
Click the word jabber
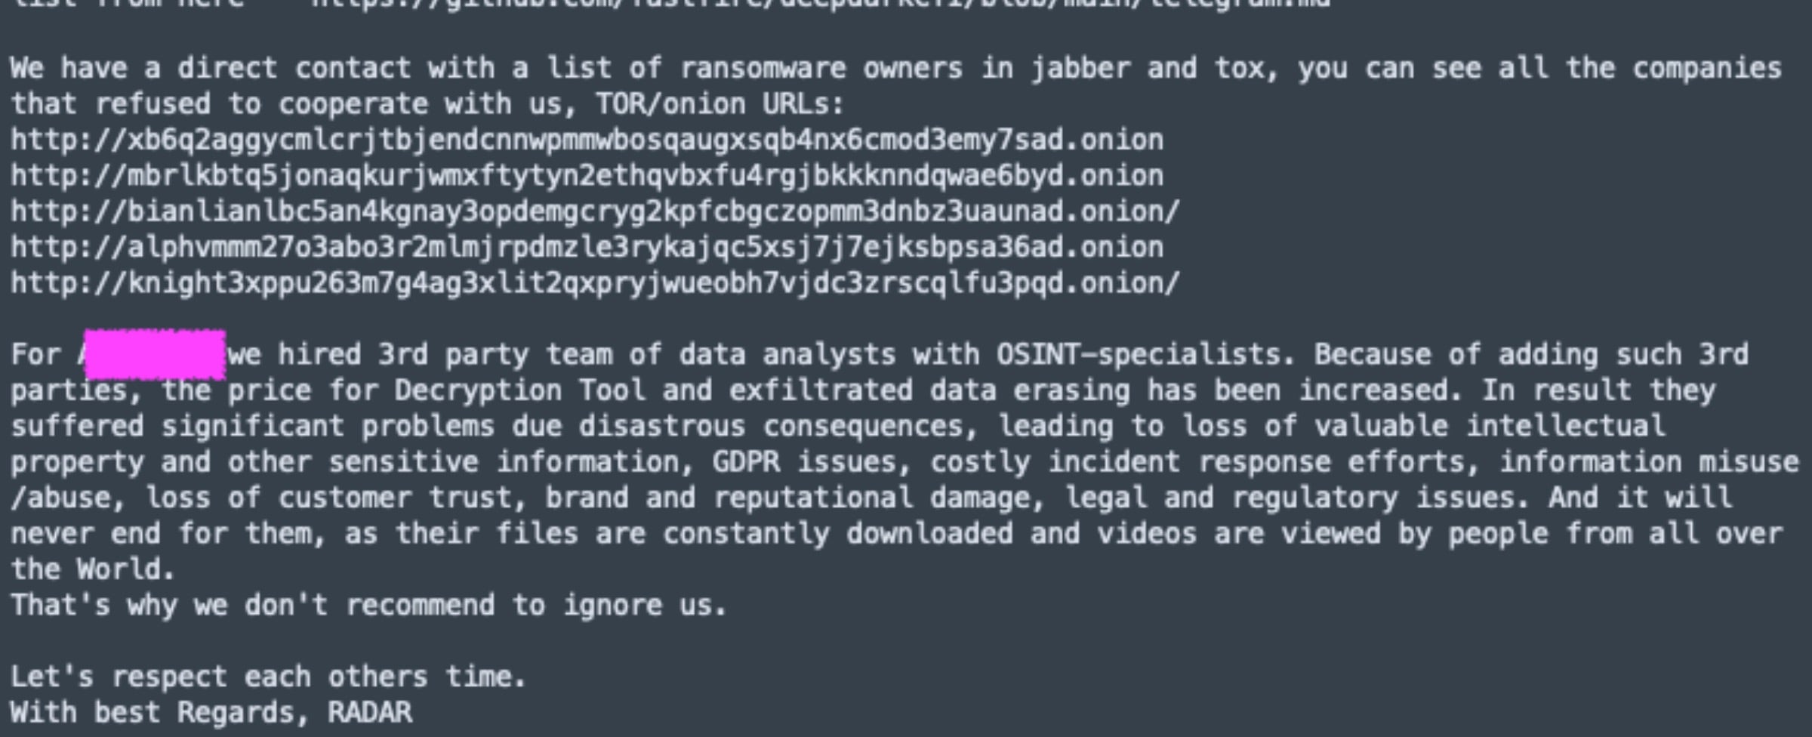pyautogui.click(x=1080, y=69)
